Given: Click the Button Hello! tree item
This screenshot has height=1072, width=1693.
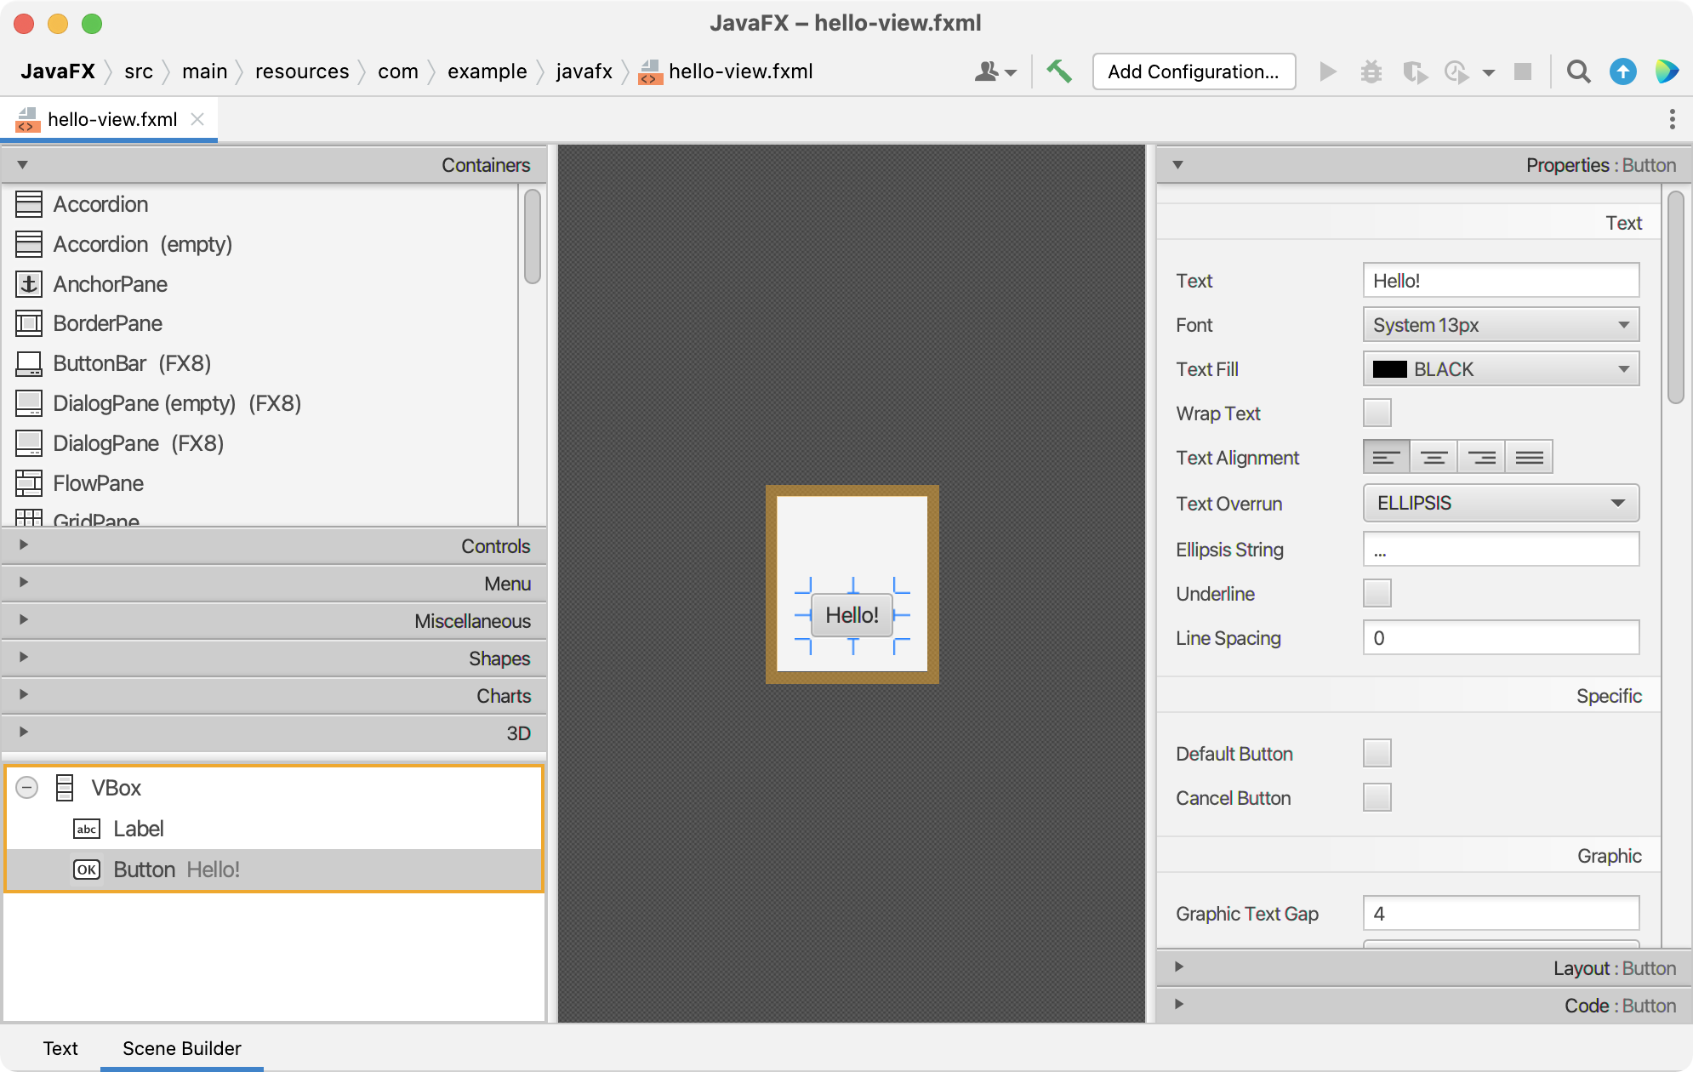Looking at the screenshot, I should click(x=176, y=870).
